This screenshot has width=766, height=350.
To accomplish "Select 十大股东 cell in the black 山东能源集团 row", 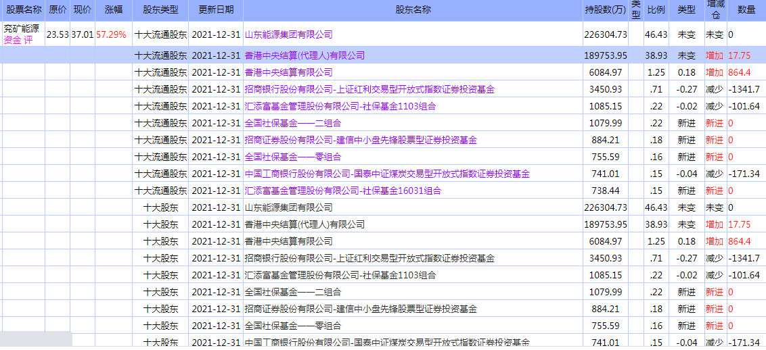I will coord(161,207).
